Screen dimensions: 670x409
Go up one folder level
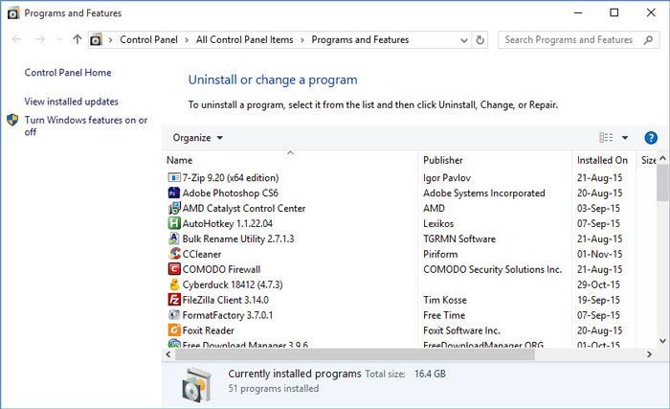click(x=77, y=39)
